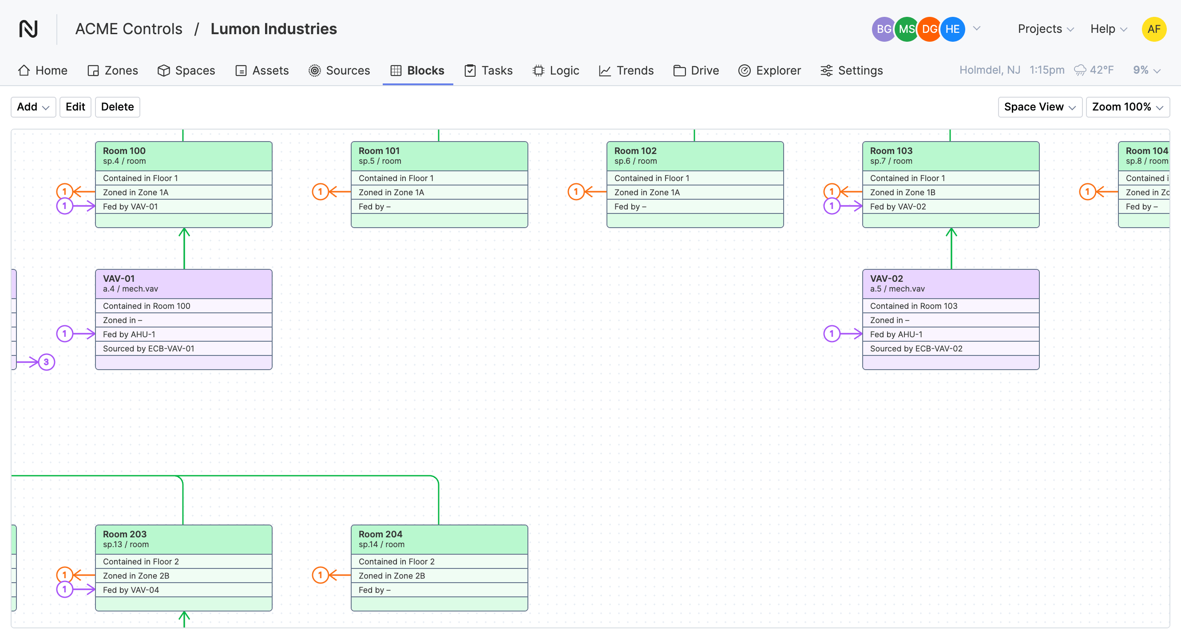Click purple 3 connector badge
Image resolution: width=1181 pixels, height=639 pixels.
click(46, 362)
